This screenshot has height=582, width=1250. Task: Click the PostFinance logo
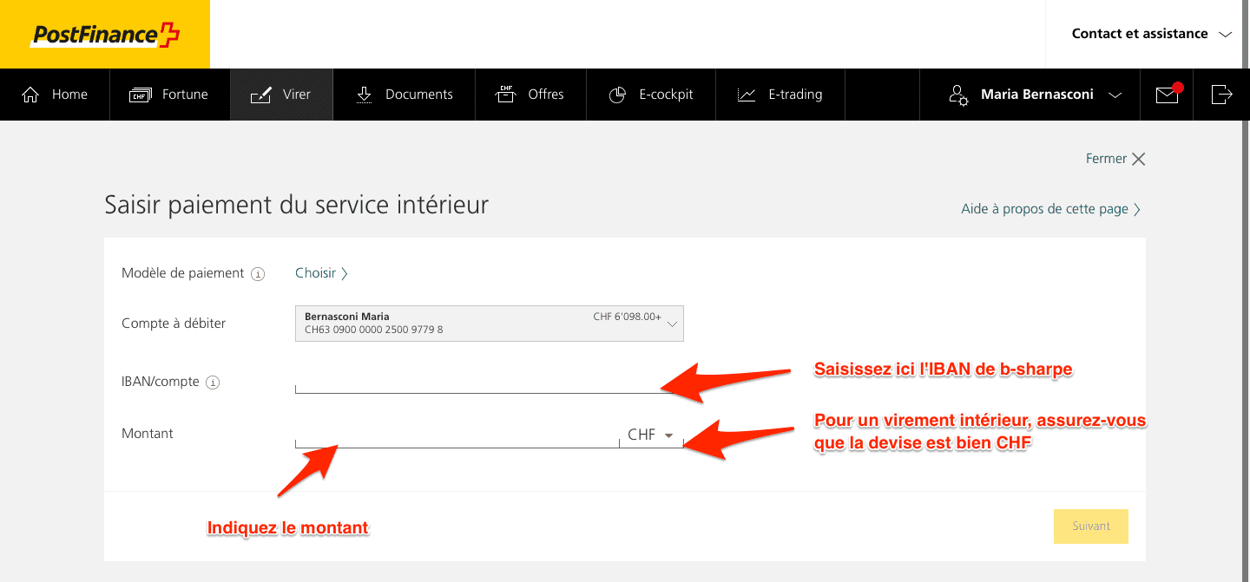pyautogui.click(x=105, y=35)
